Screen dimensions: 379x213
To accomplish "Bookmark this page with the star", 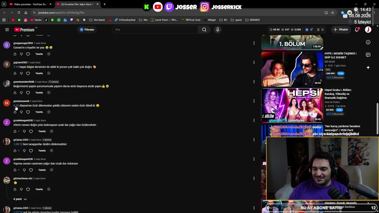I will point(333,13).
